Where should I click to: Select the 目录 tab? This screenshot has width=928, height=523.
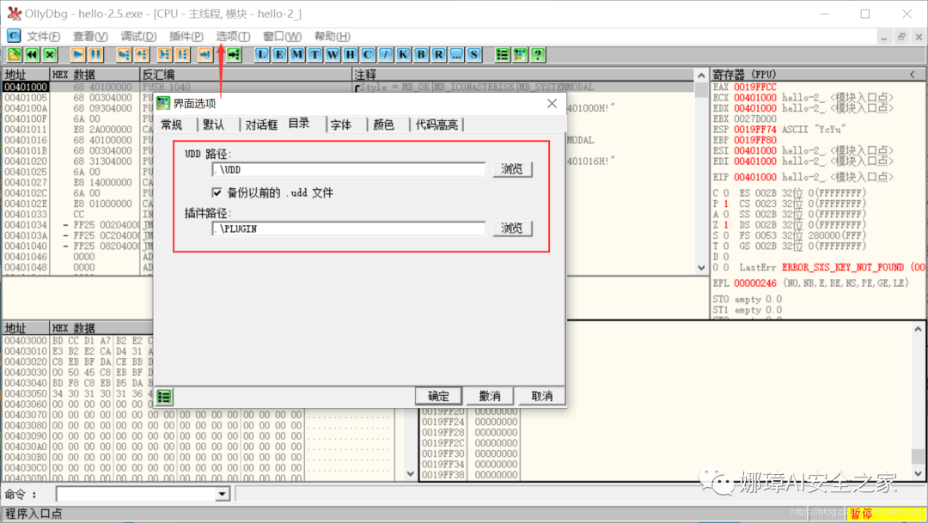coord(300,124)
